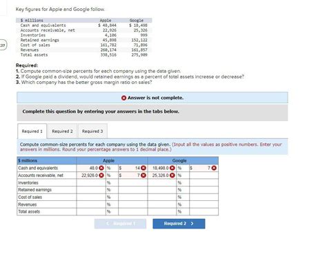Click Apple Accounts receivable percent field showing 7
Viewport: 327px width, 265px height.
tap(132, 176)
